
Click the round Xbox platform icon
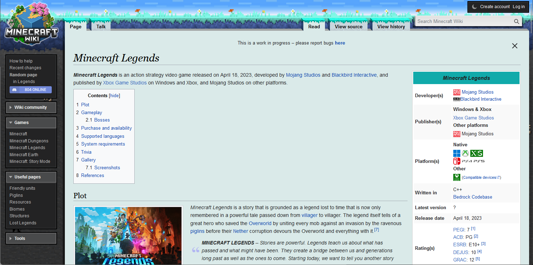tap(465, 153)
